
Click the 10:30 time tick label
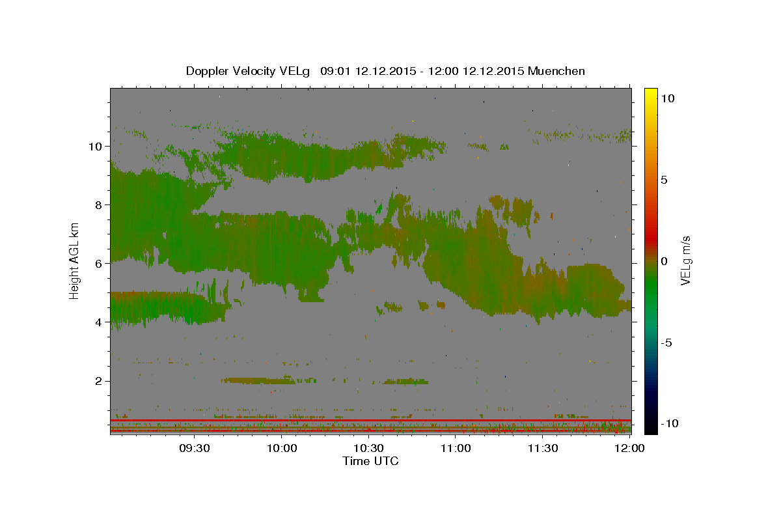(x=368, y=449)
